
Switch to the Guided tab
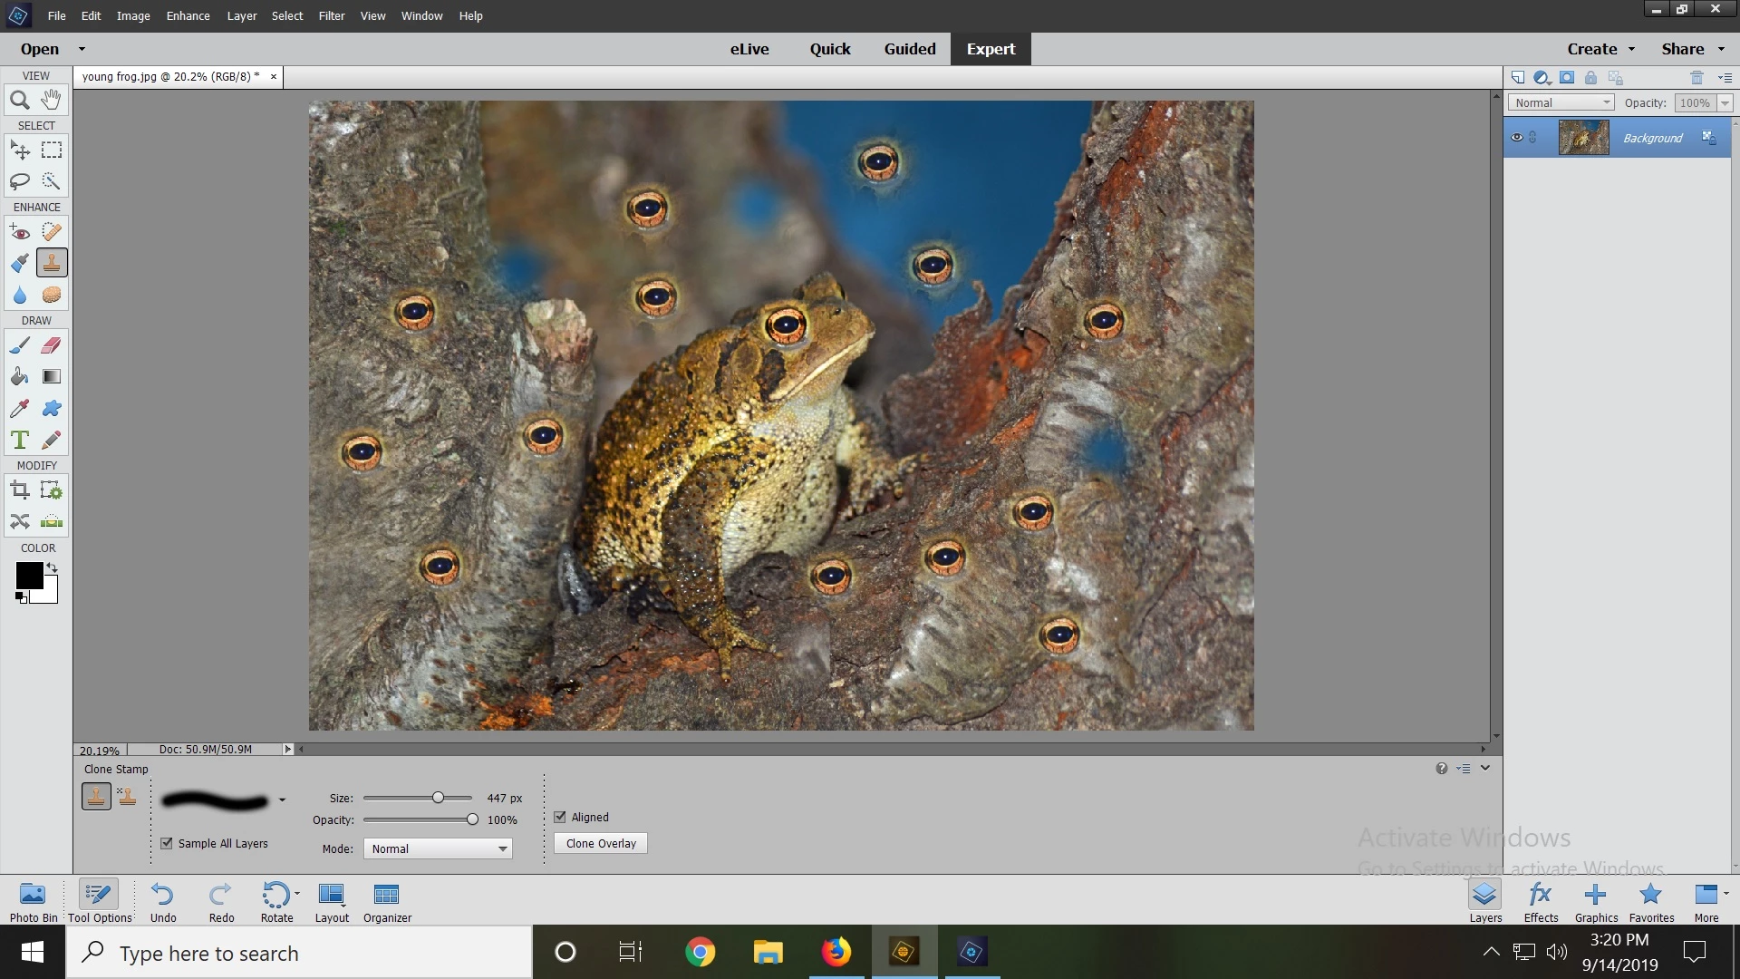909,49
